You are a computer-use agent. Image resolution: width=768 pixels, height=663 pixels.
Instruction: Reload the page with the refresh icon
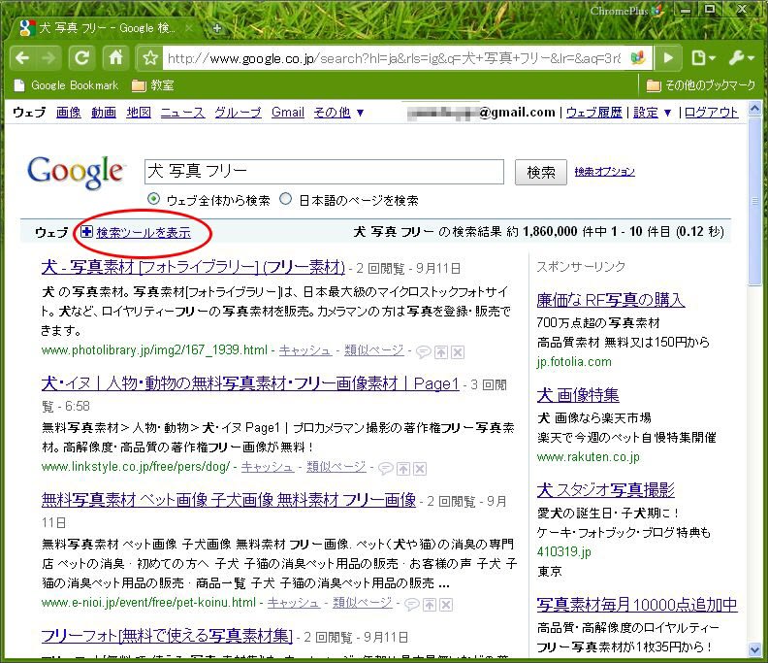point(82,57)
